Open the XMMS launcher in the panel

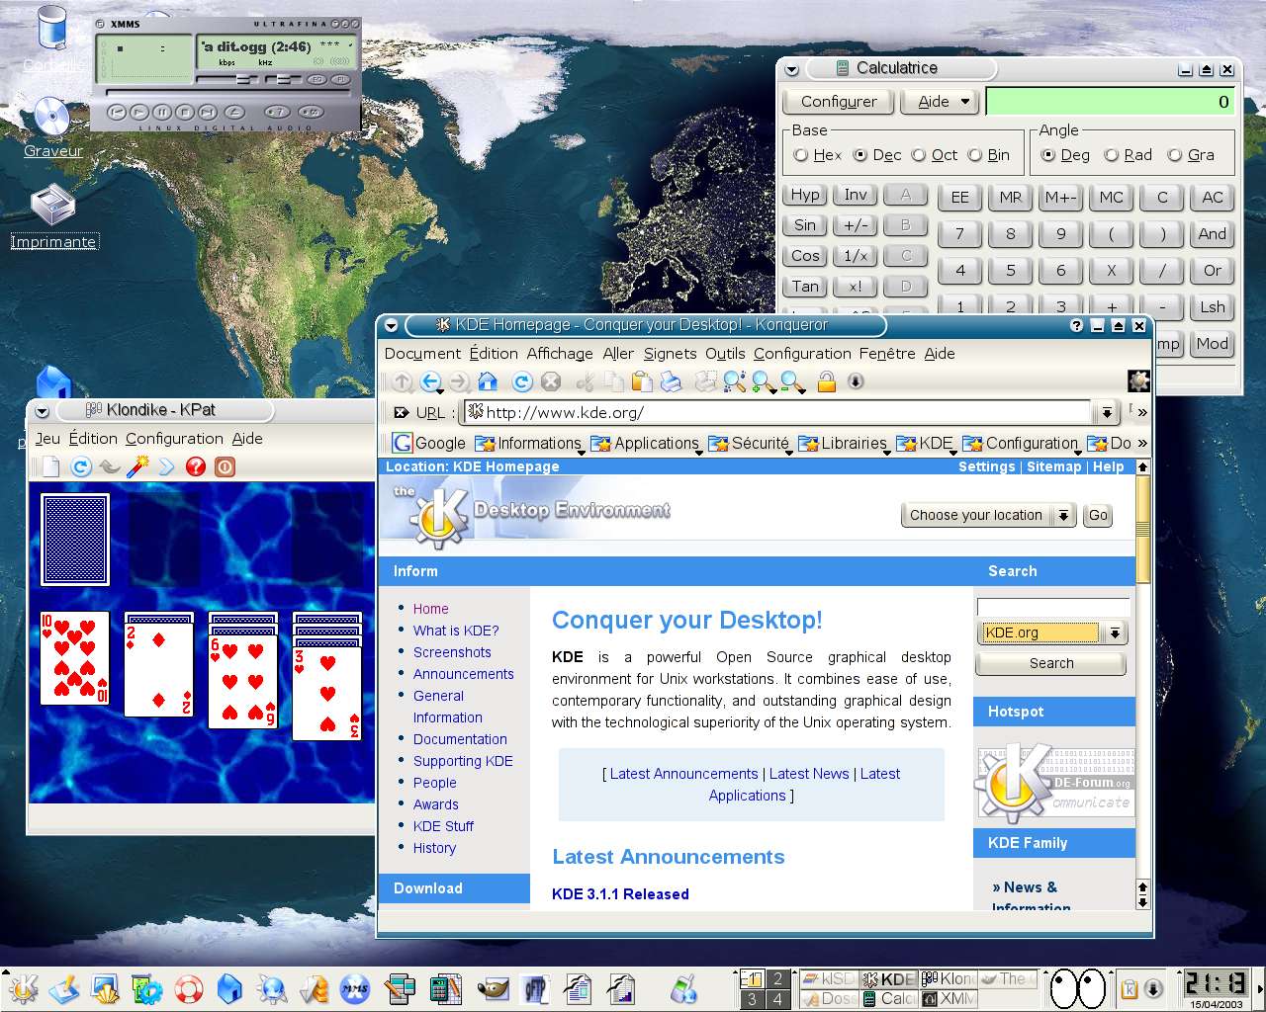pos(355,988)
